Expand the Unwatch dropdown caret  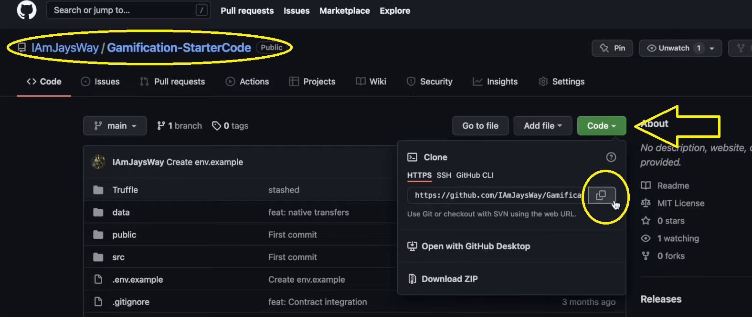click(712, 48)
